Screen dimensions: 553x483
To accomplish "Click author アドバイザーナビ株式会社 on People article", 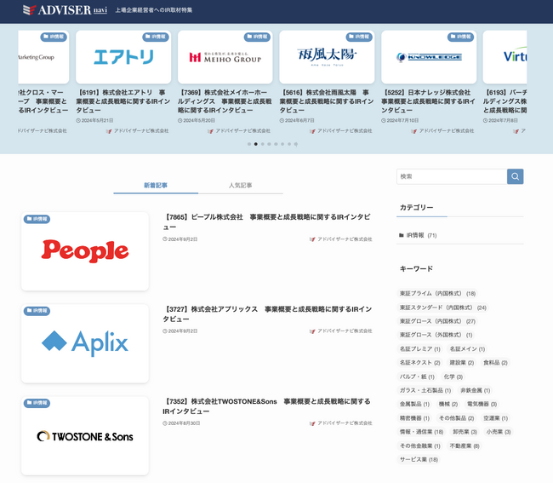I will [340, 239].
